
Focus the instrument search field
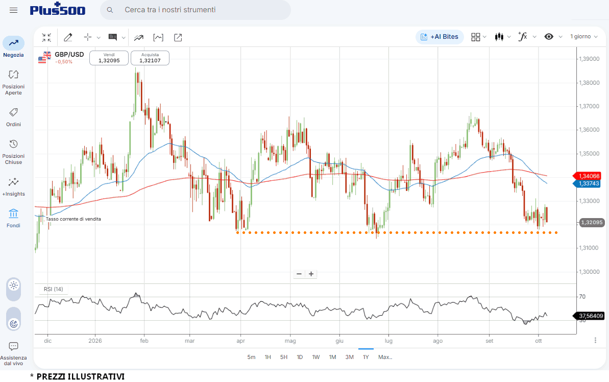coord(196,10)
